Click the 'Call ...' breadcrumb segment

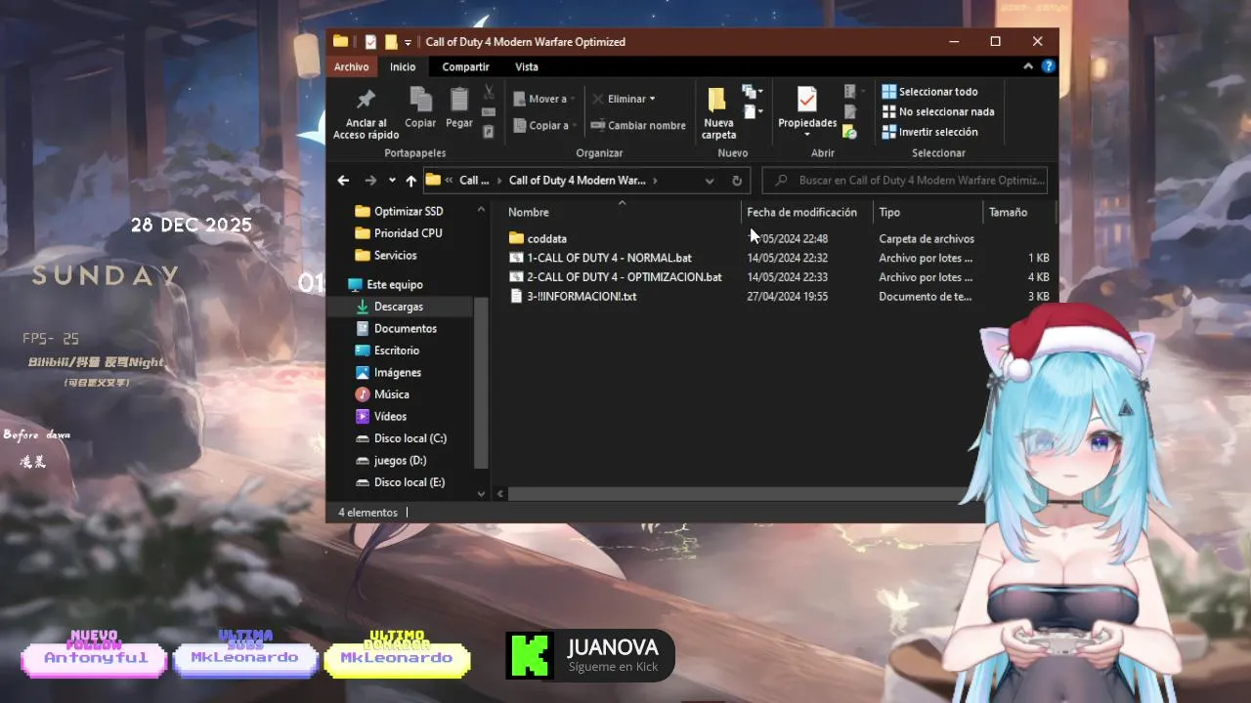coord(474,181)
